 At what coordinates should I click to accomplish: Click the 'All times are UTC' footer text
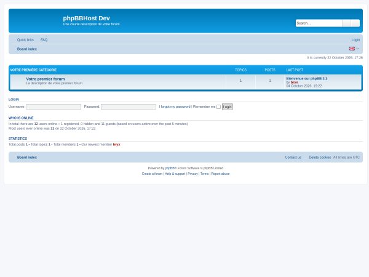(x=346, y=158)
